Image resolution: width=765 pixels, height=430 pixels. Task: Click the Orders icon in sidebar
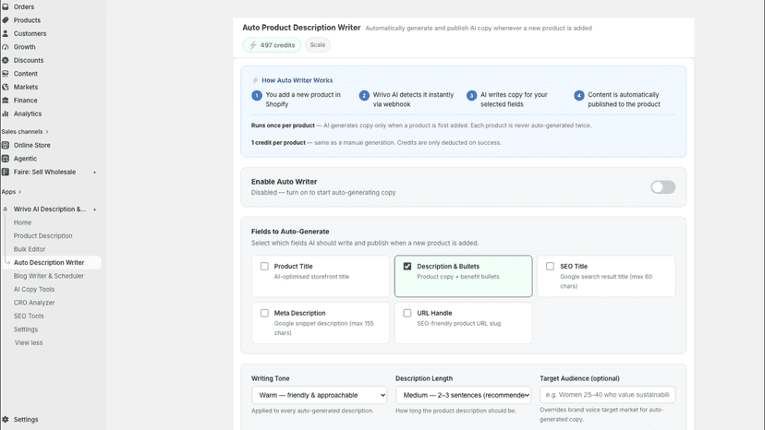(6, 6)
